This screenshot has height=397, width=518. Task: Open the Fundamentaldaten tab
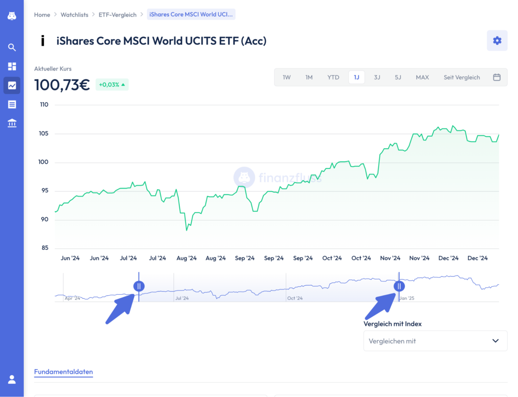click(63, 372)
